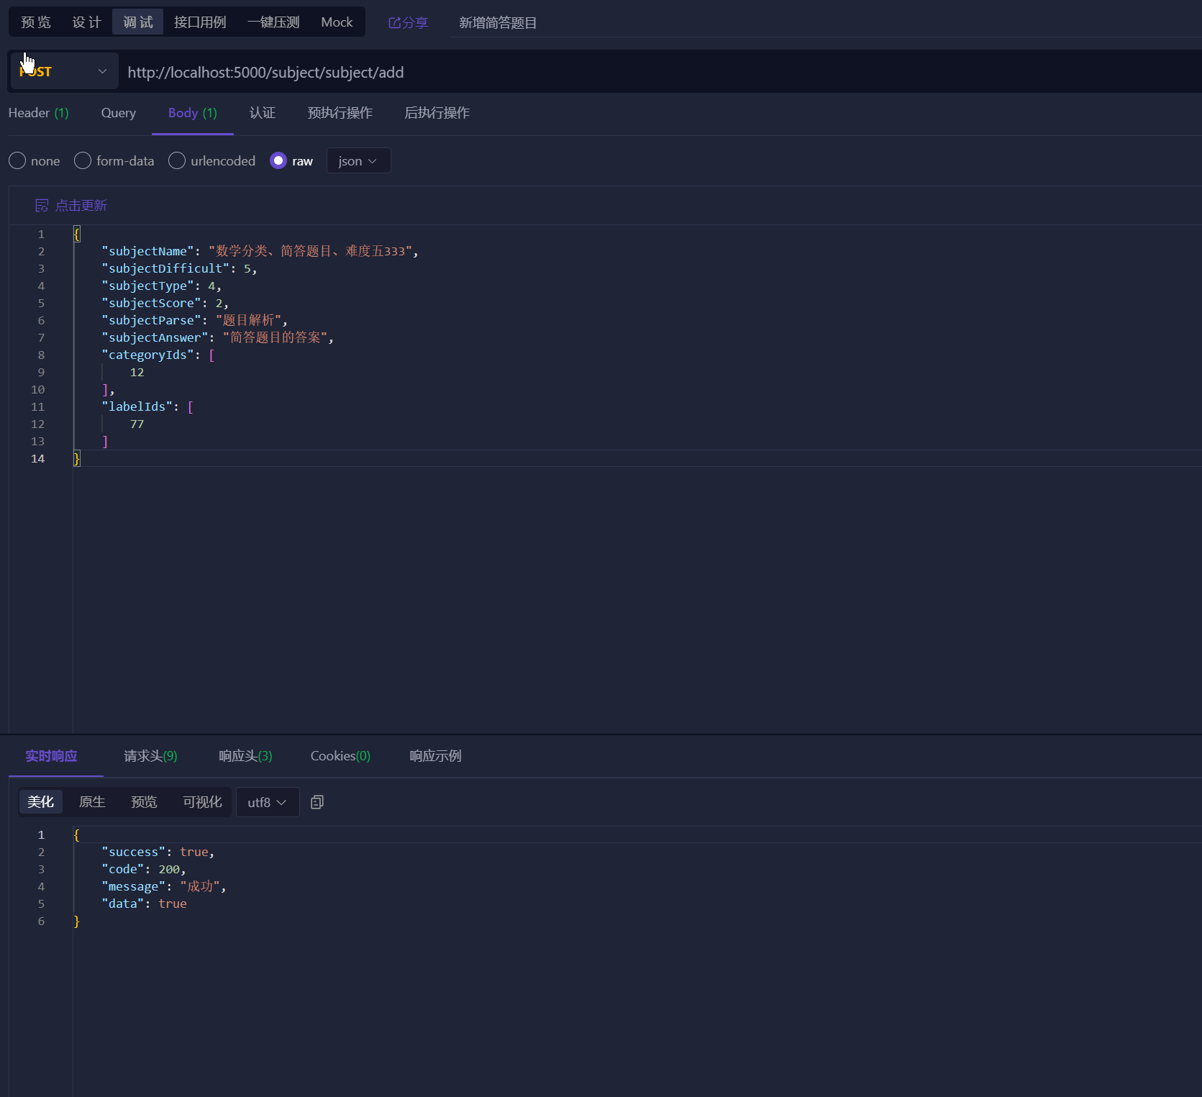Open the POST method dropdown

point(65,71)
